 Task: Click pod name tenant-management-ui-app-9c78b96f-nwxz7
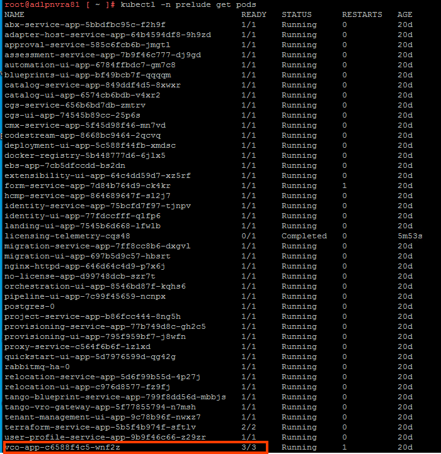[x=103, y=418]
